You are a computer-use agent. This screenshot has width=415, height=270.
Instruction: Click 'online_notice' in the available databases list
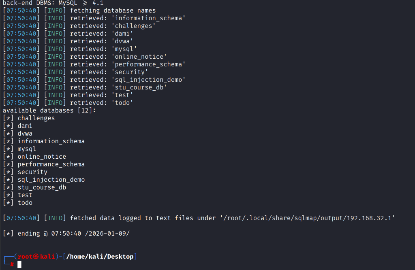pyautogui.click(x=42, y=157)
